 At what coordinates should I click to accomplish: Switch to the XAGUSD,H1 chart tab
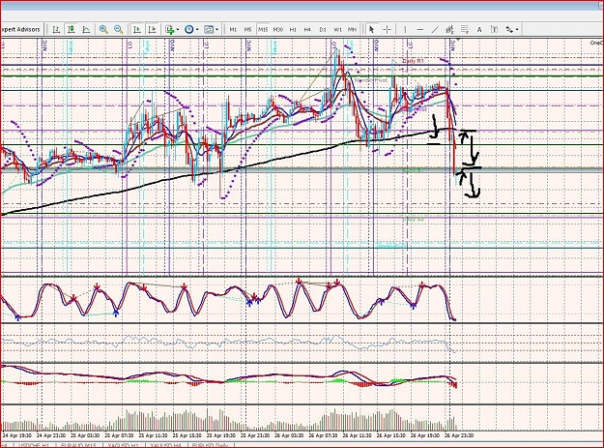[124, 445]
